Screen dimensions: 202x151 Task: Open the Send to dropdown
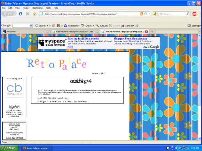pyautogui.click(x=128, y=26)
